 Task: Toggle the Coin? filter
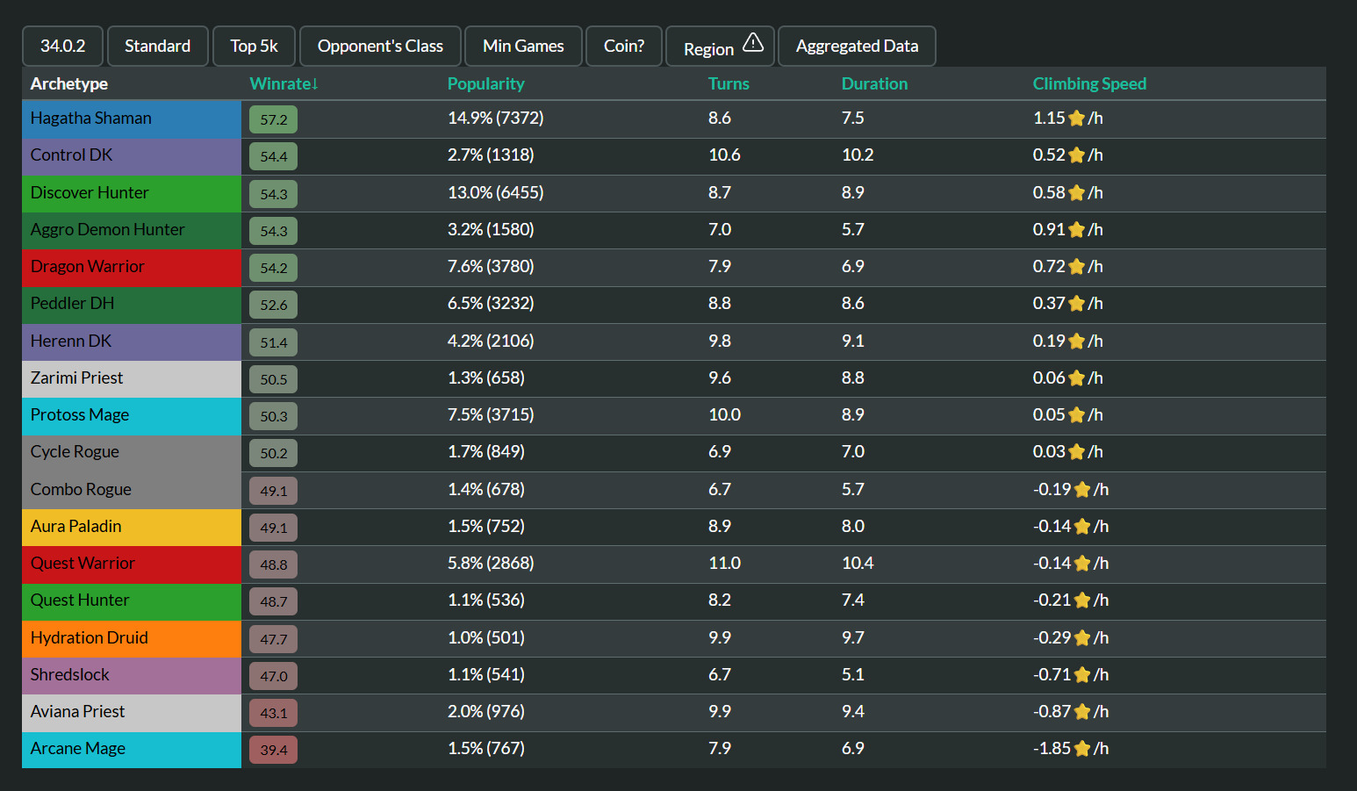(623, 46)
